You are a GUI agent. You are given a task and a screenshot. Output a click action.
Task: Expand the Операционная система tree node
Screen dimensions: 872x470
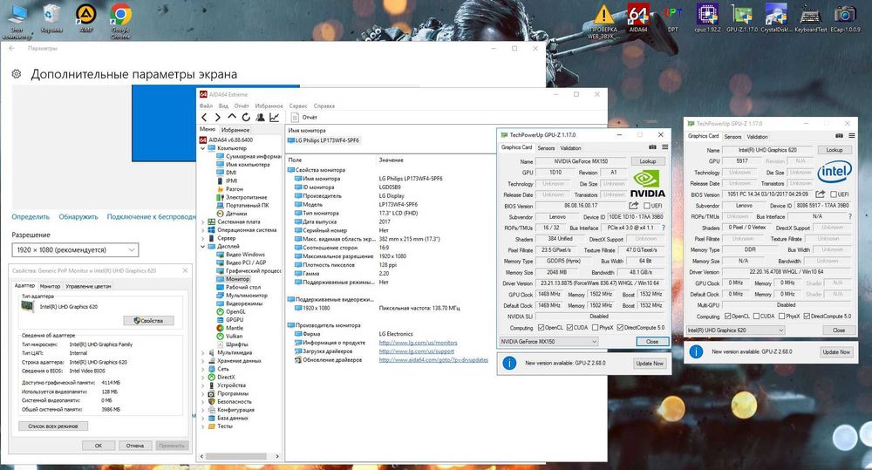click(202, 229)
